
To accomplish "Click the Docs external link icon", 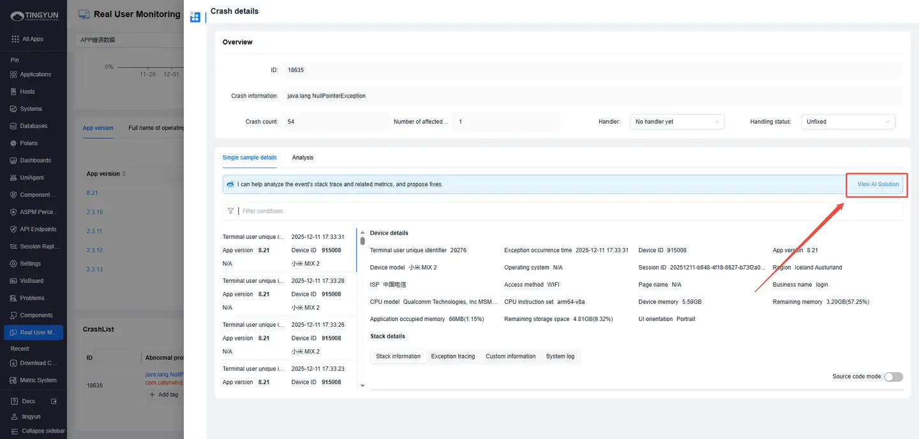I will click(x=54, y=401).
